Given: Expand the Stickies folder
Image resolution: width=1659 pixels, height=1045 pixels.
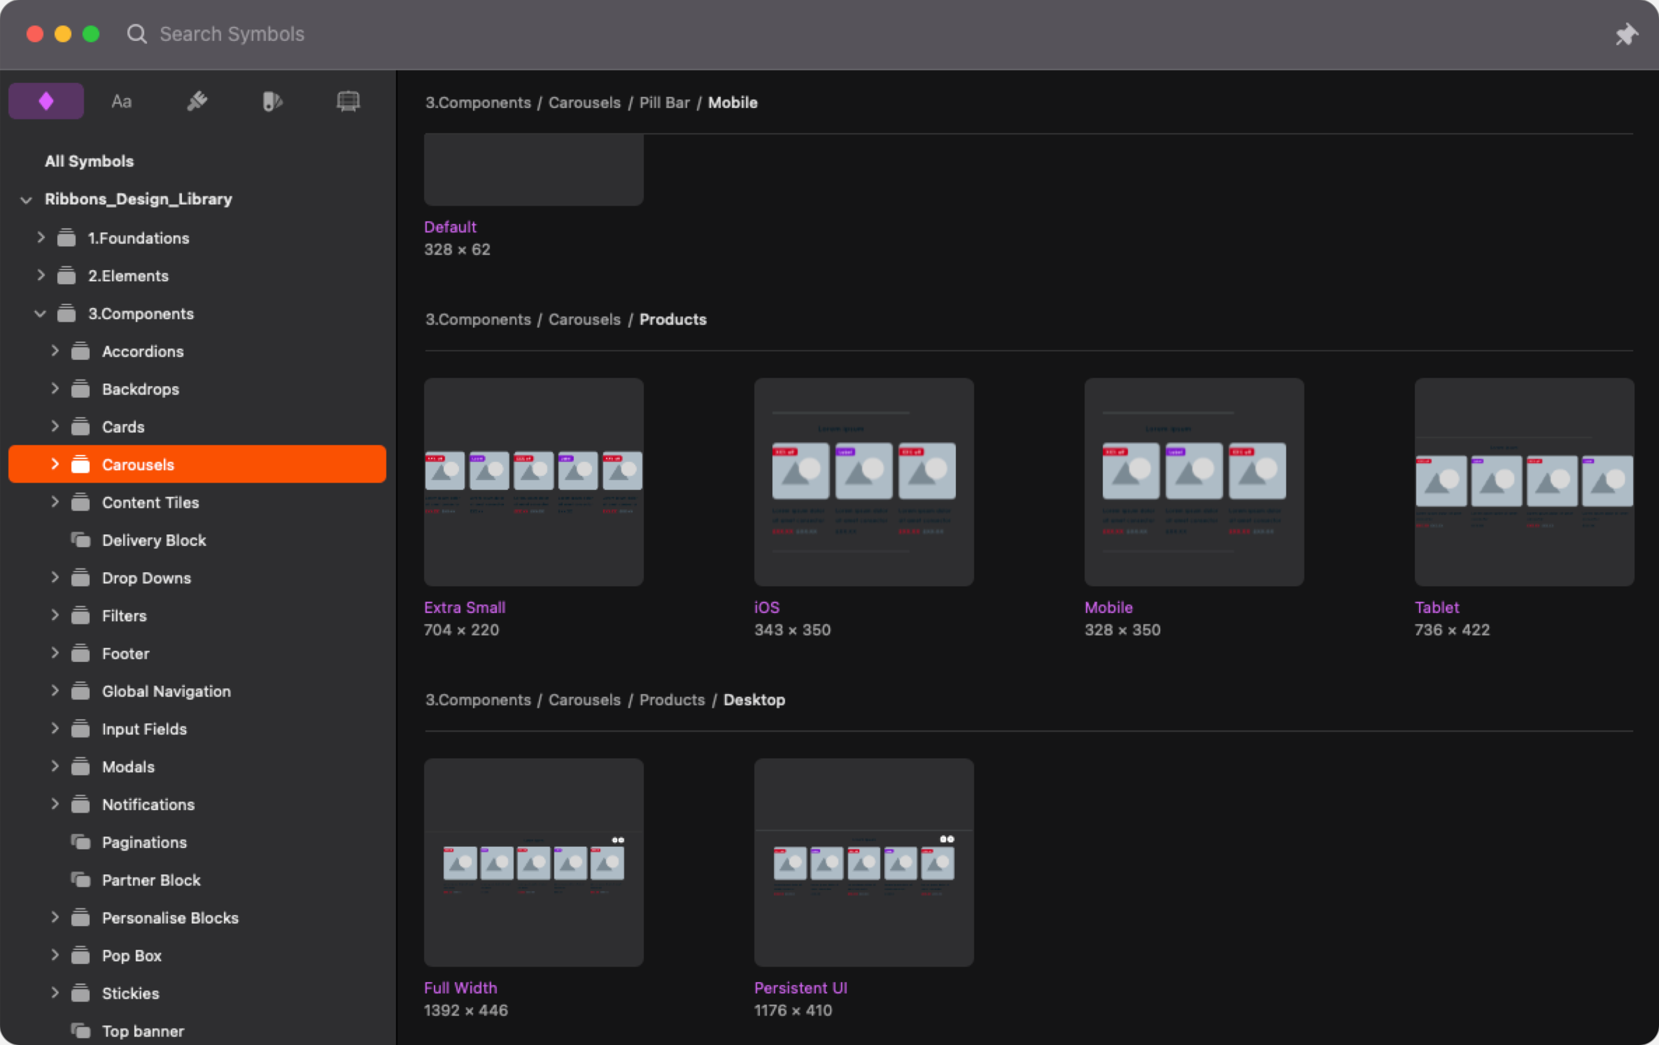Looking at the screenshot, I should [55, 993].
